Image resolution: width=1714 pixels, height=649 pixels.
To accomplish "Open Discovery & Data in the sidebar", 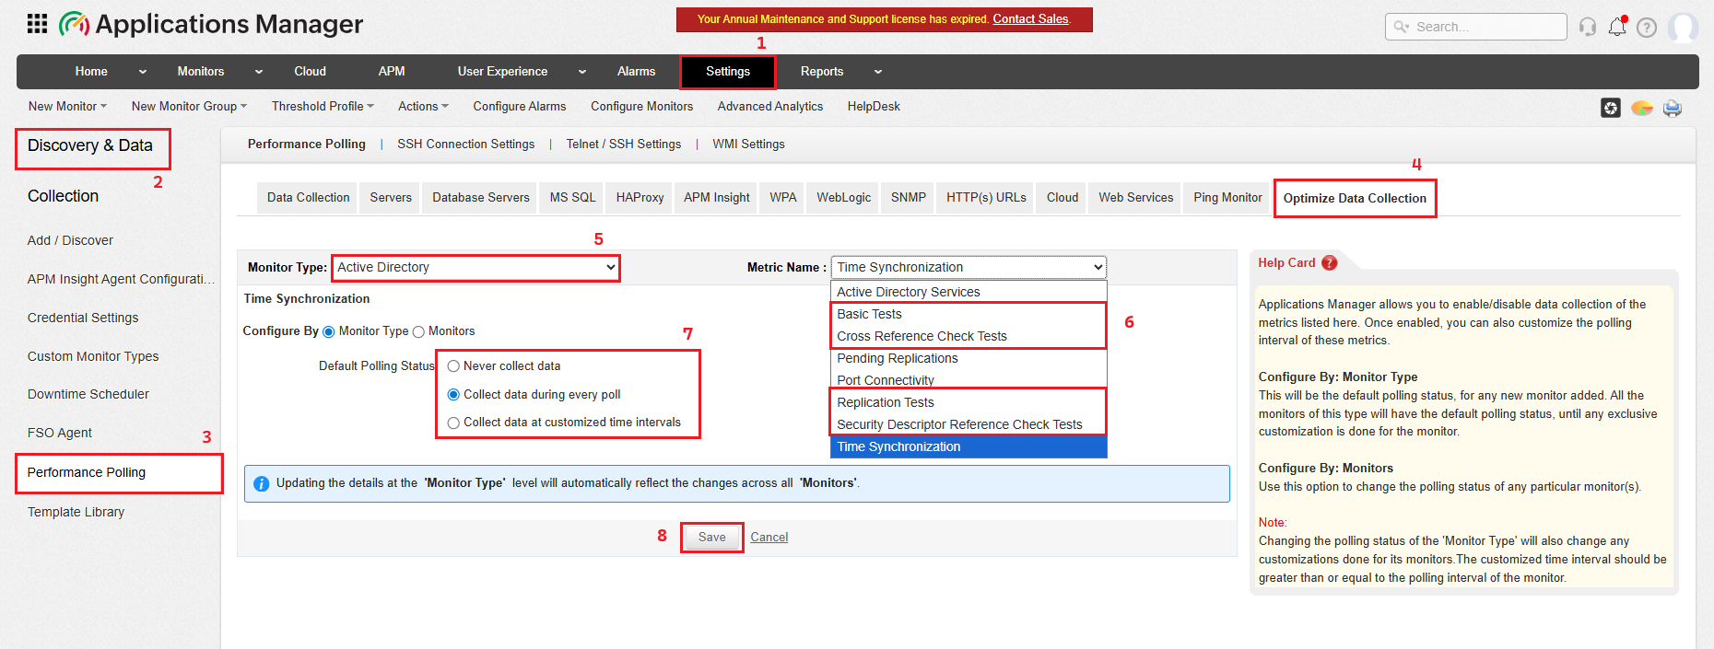I will (x=90, y=145).
